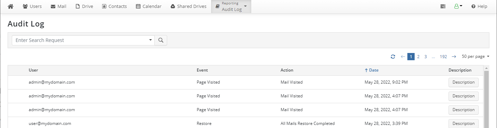Viewport: 497px width, 128px height.
Task: Expand the Reporting Audit Log dropdown
Action: pyautogui.click(x=231, y=7)
